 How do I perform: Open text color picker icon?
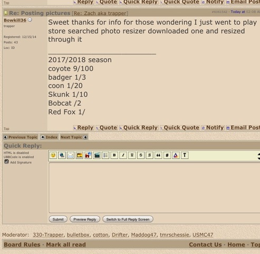click(x=176, y=155)
